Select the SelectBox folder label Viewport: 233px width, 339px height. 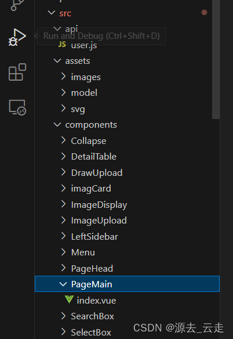[x=91, y=332]
